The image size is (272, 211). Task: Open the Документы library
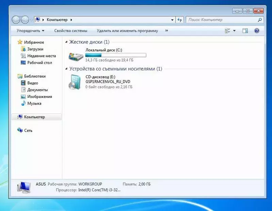coord(37,90)
